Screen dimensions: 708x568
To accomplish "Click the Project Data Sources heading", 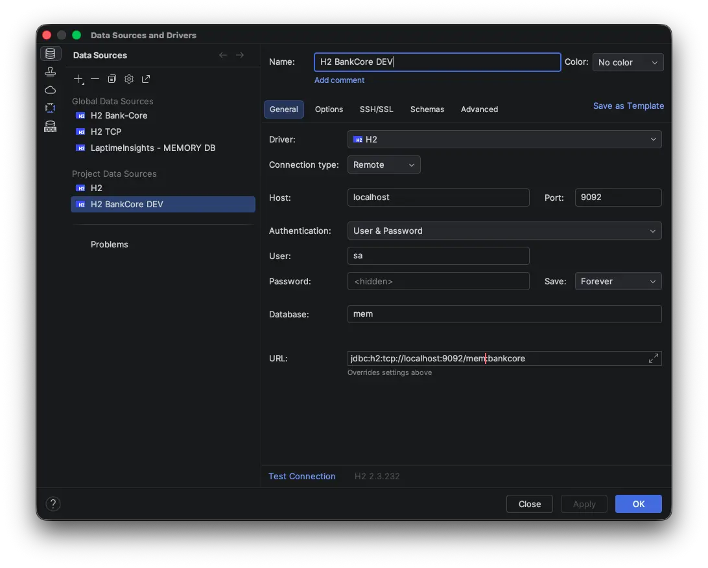I will click(114, 174).
